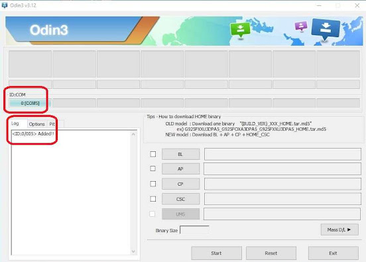The width and height of the screenshot is (366, 262).
Task: Open the Pit tab
Action: click(x=52, y=124)
